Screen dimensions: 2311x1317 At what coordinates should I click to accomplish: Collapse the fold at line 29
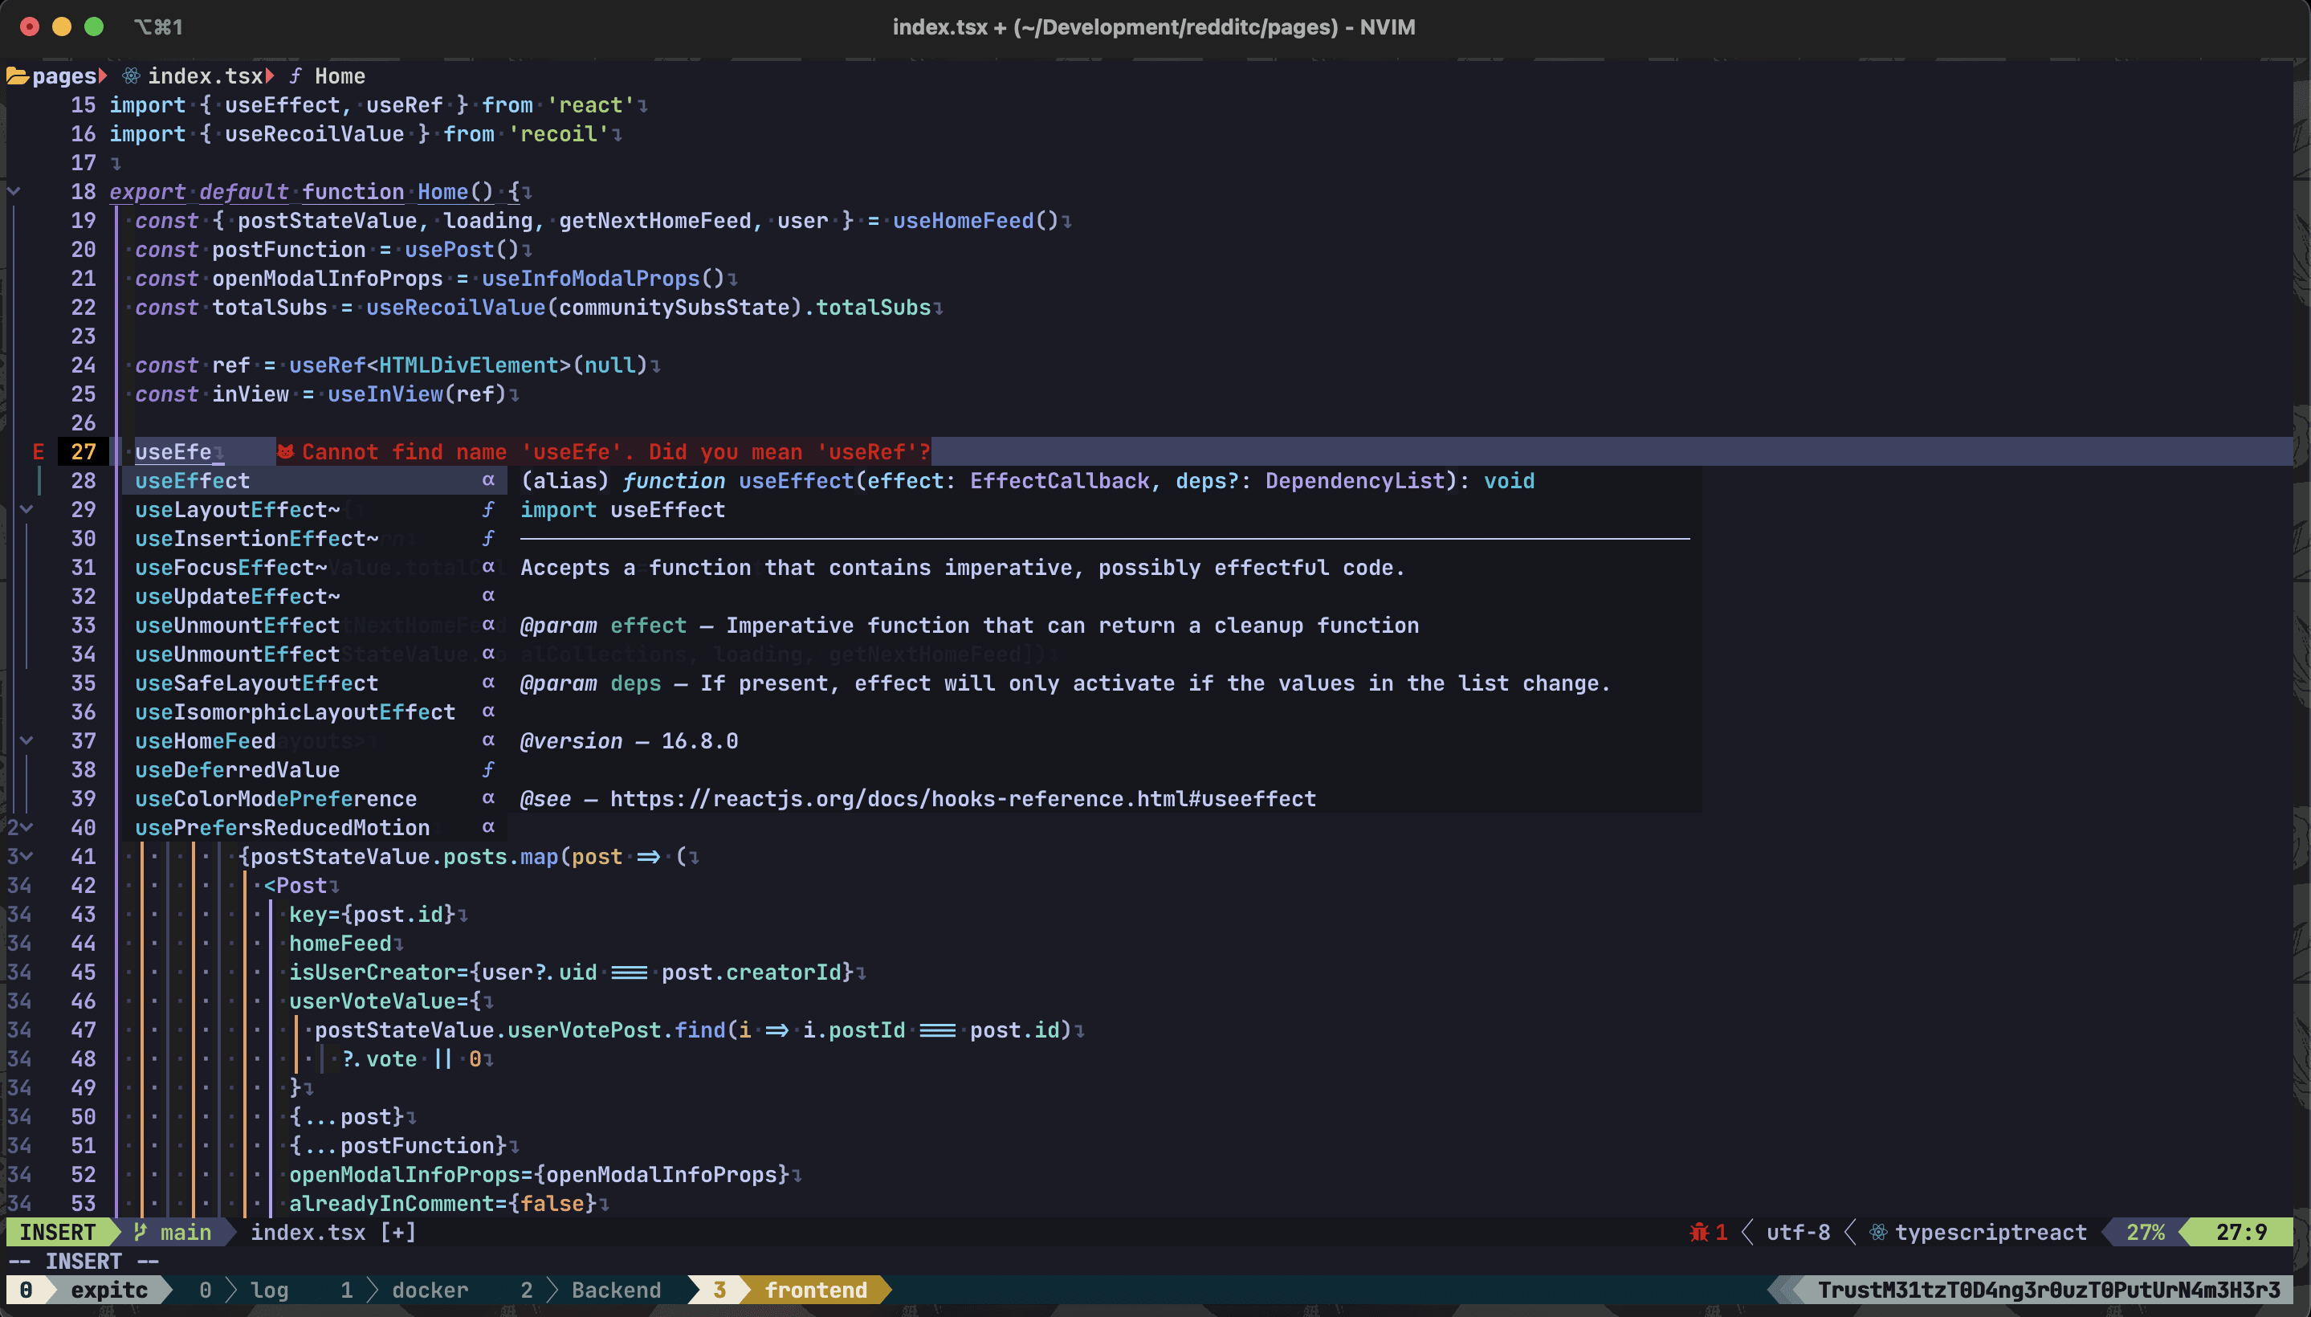pos(27,509)
